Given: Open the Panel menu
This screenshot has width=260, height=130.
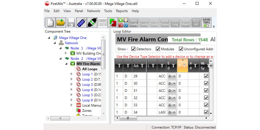Looking at the screenshot, I should pos(79,11).
